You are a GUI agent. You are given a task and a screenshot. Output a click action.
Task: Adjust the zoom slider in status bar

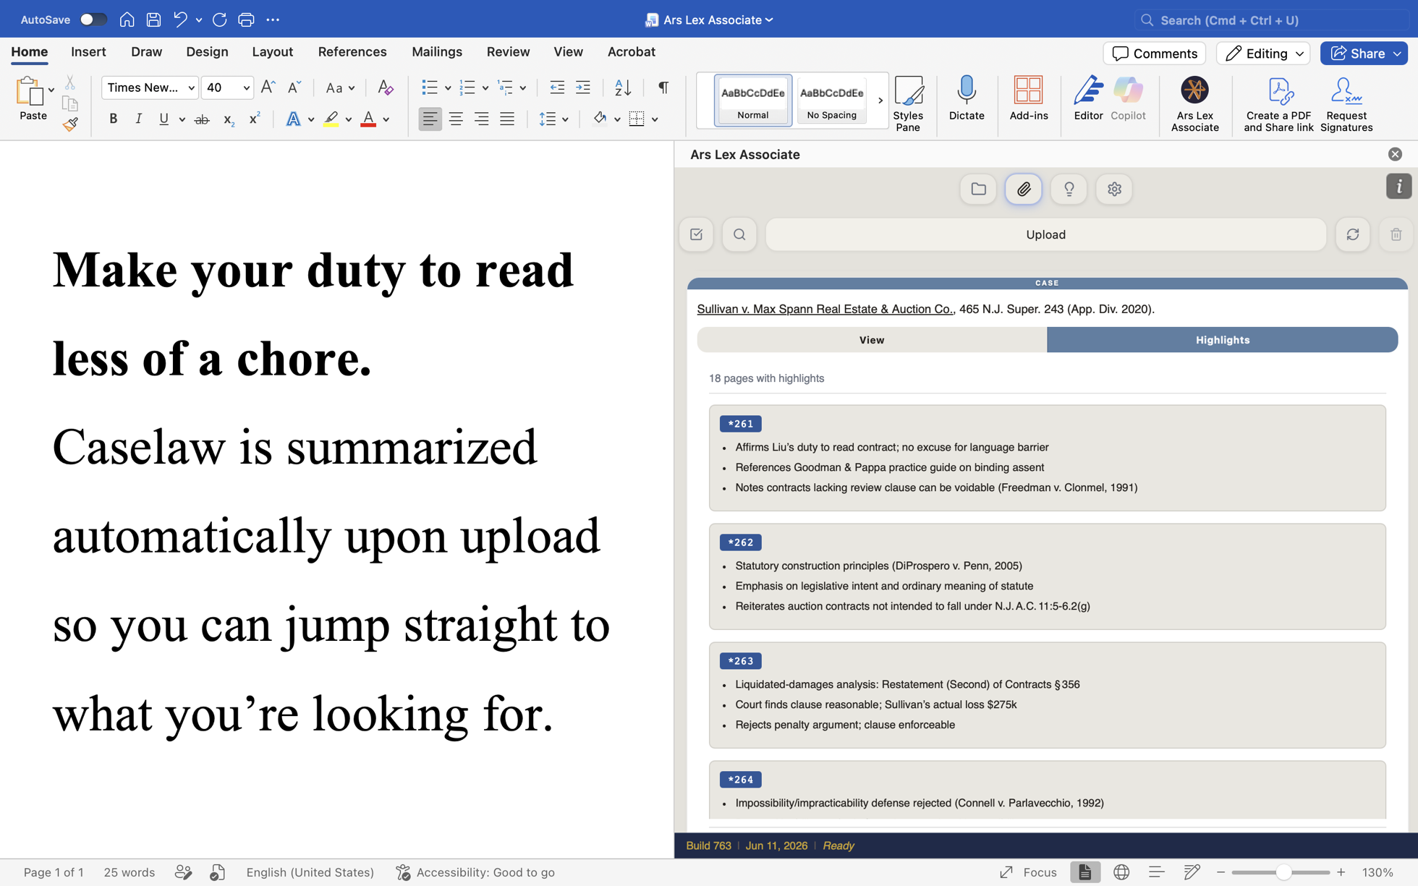[x=1283, y=872]
